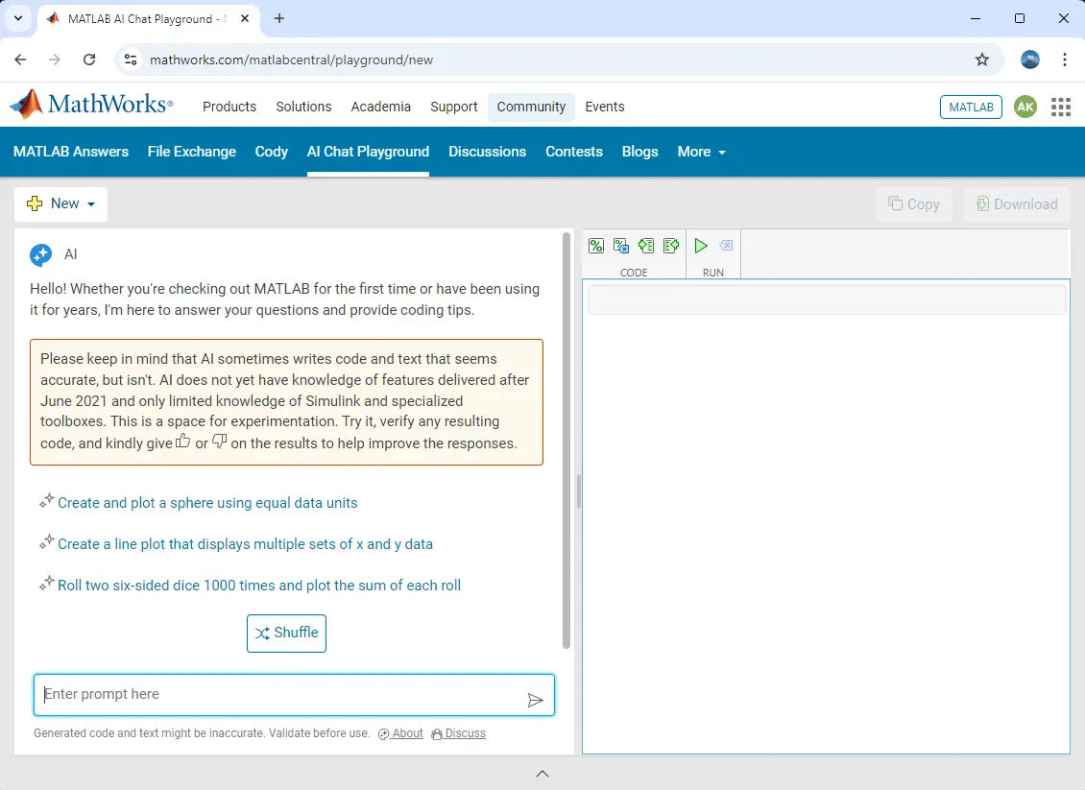Click the AI sparkle avatar icon
This screenshot has height=790, width=1085.
[41, 254]
